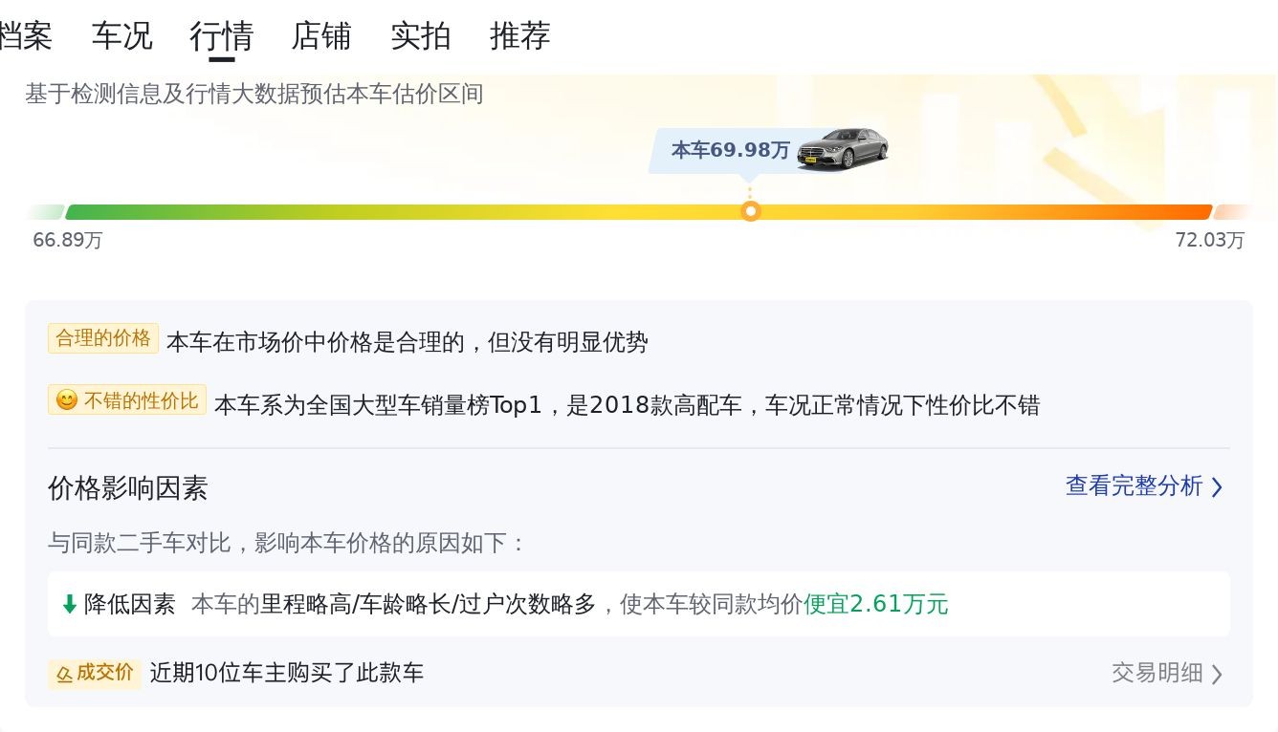
Task: Click the chevron next to 交易明细
Action: tap(1217, 675)
